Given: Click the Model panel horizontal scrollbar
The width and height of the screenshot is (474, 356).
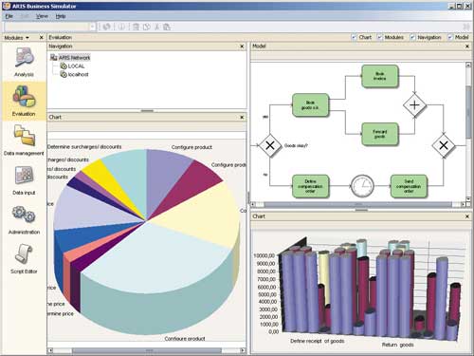Looking at the screenshot, I should point(358,204).
